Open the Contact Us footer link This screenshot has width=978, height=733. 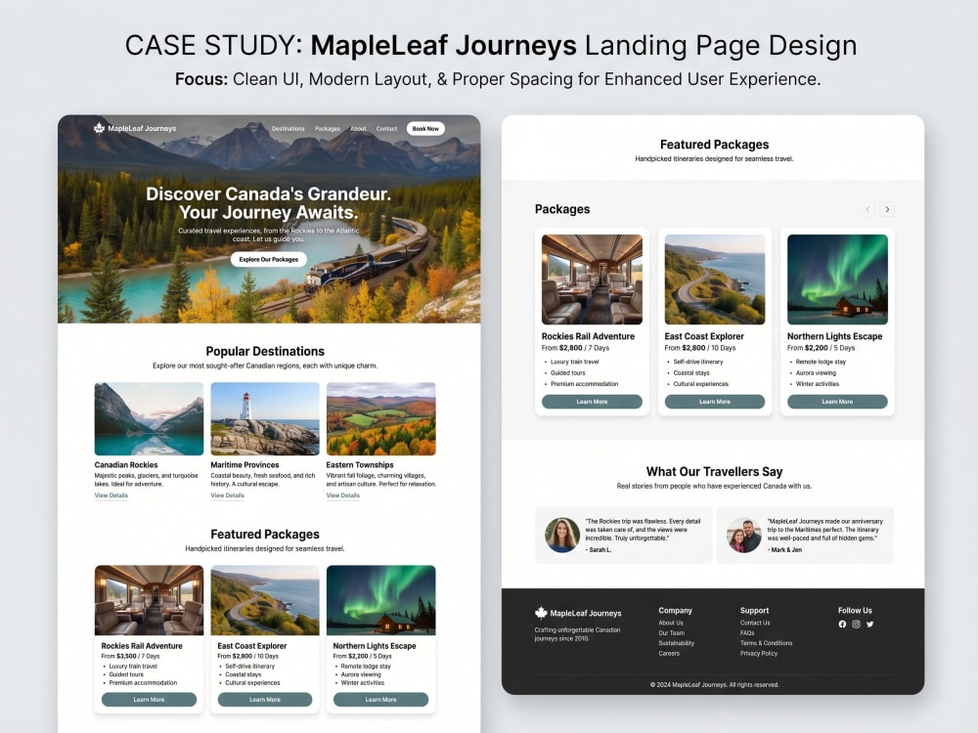pos(755,623)
